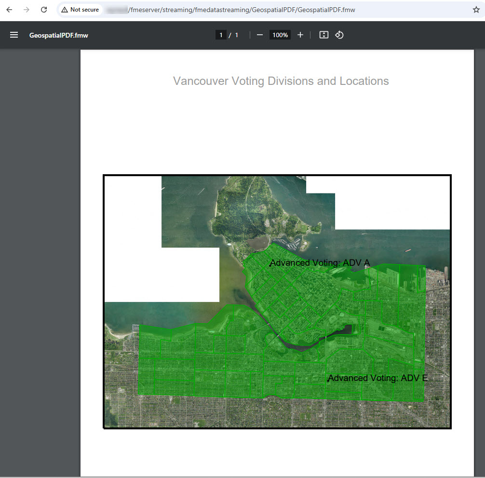Fit the PDF to page
The height and width of the screenshot is (478, 485).
[x=324, y=35]
